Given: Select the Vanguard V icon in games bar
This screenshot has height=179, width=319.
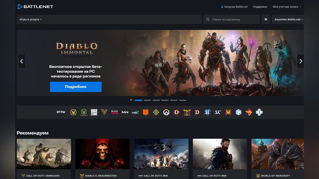Looking at the screenshot, I should point(104,112).
